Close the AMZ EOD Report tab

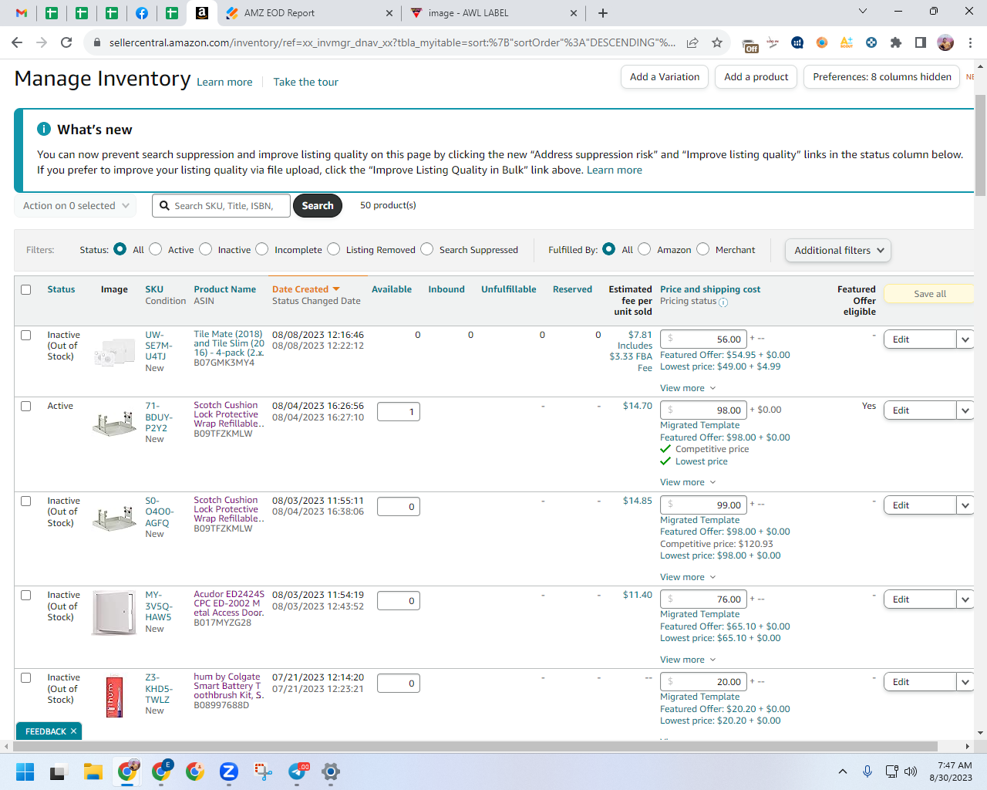[x=389, y=13]
